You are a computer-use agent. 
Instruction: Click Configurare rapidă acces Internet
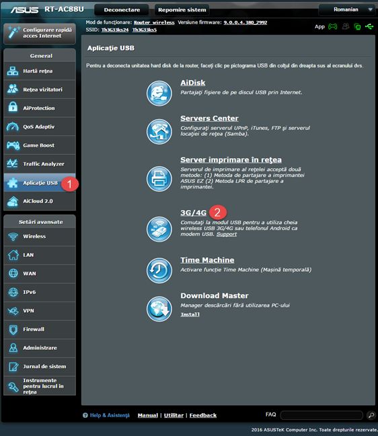40,33
